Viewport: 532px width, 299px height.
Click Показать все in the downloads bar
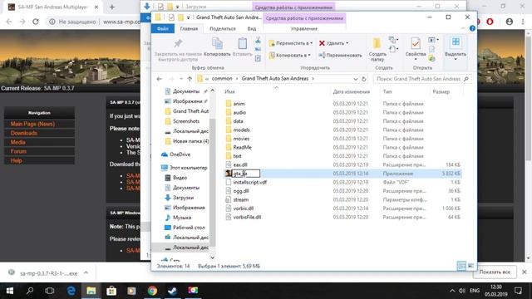pos(495,272)
